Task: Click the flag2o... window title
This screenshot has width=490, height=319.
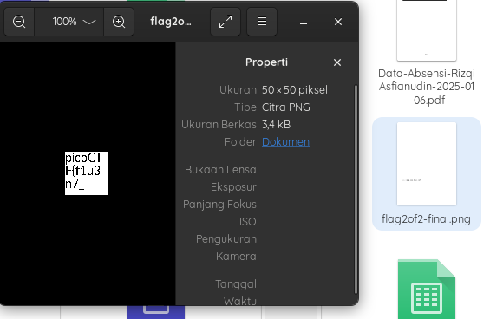Action: coord(171,22)
